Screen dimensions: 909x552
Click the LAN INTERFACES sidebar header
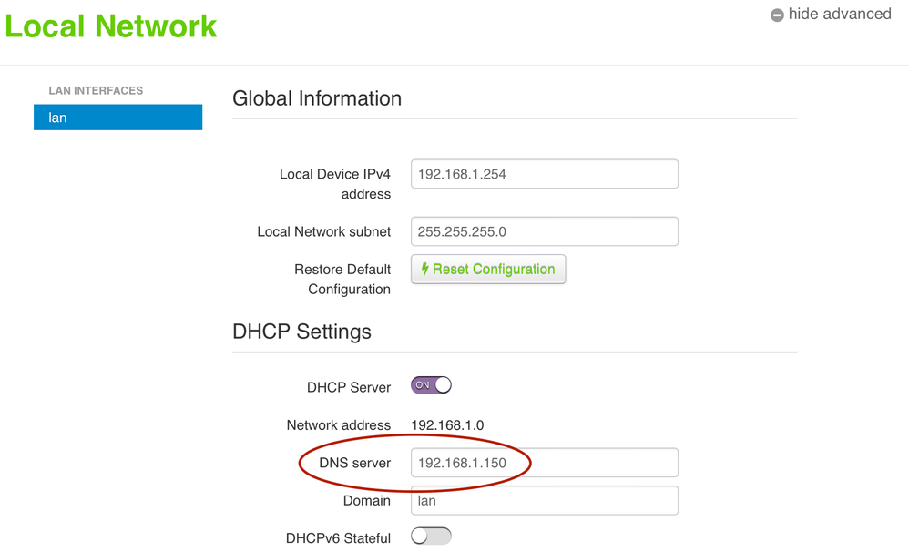(x=96, y=90)
